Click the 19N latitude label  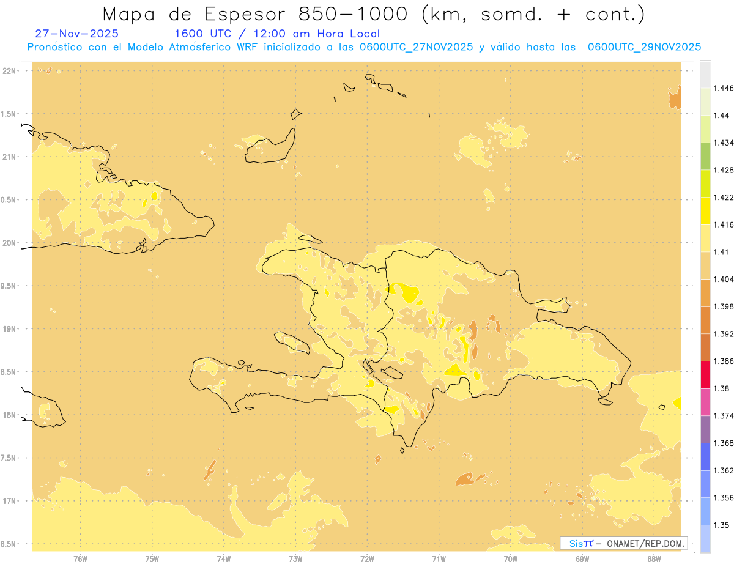point(10,329)
